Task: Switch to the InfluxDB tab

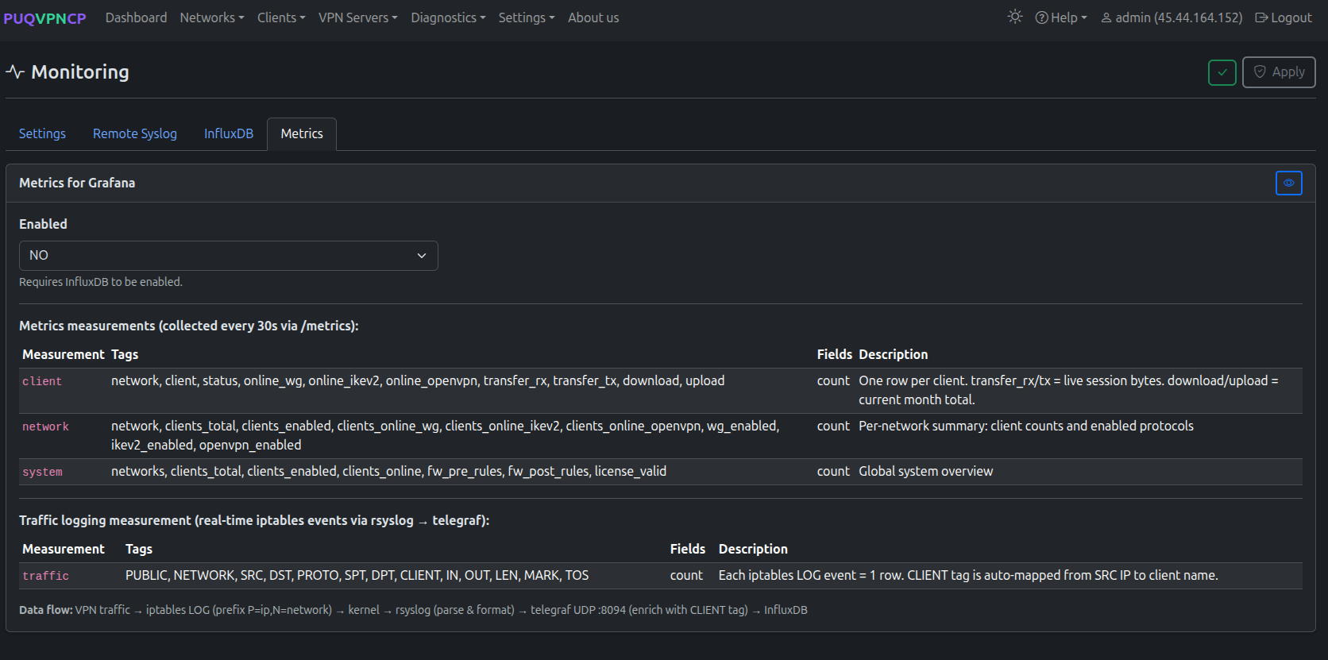Action: point(229,133)
